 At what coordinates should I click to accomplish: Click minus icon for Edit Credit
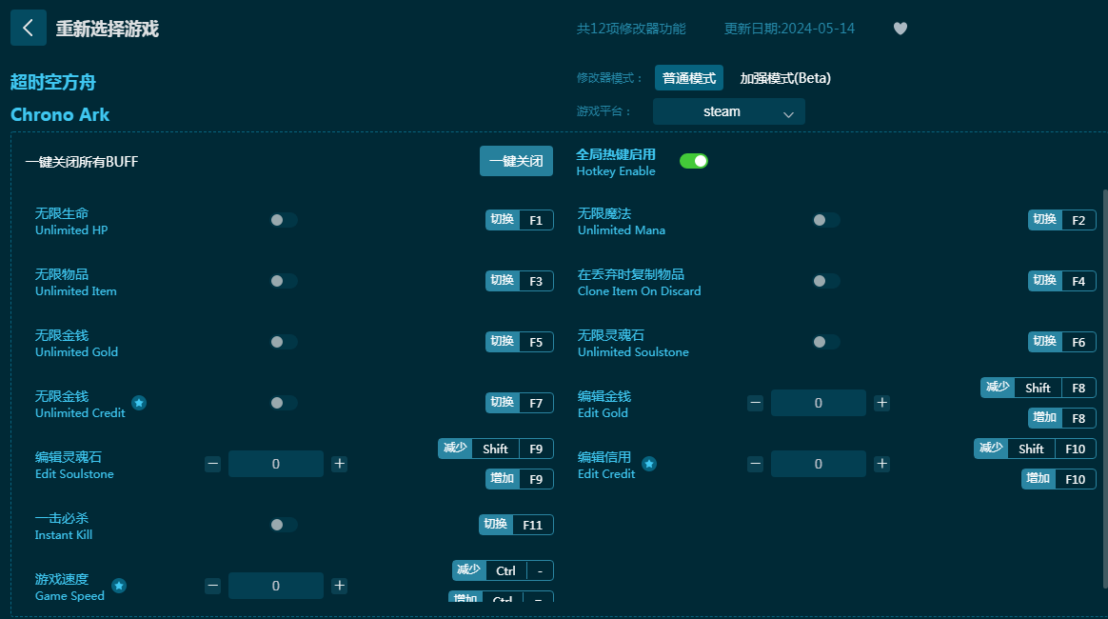pyautogui.click(x=756, y=464)
